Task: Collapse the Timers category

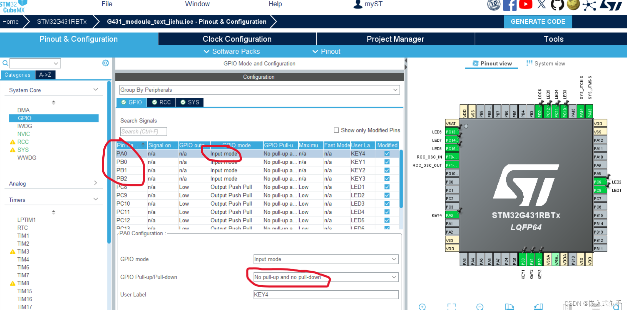Action: (x=96, y=199)
